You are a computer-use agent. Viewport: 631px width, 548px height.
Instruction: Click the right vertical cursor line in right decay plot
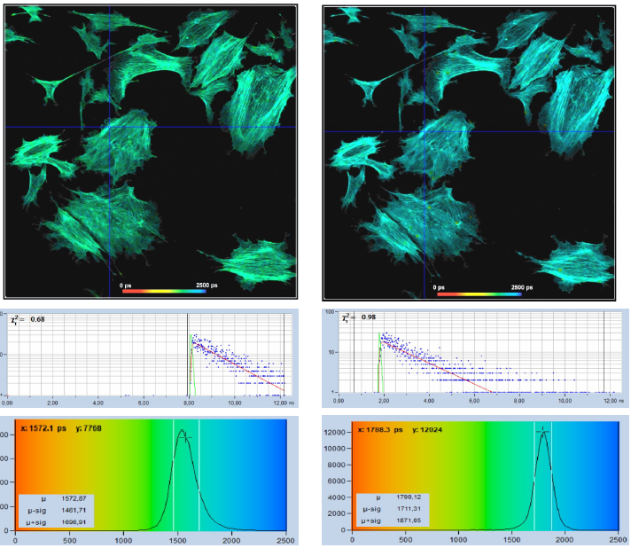click(x=604, y=353)
